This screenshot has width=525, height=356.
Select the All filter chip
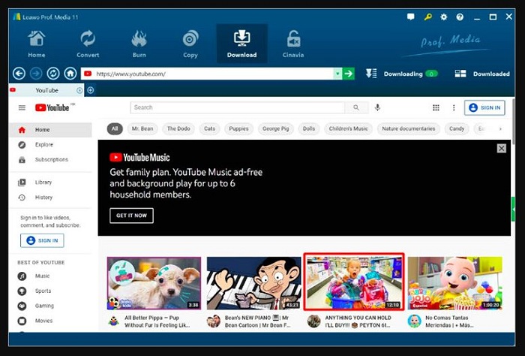pyautogui.click(x=115, y=128)
